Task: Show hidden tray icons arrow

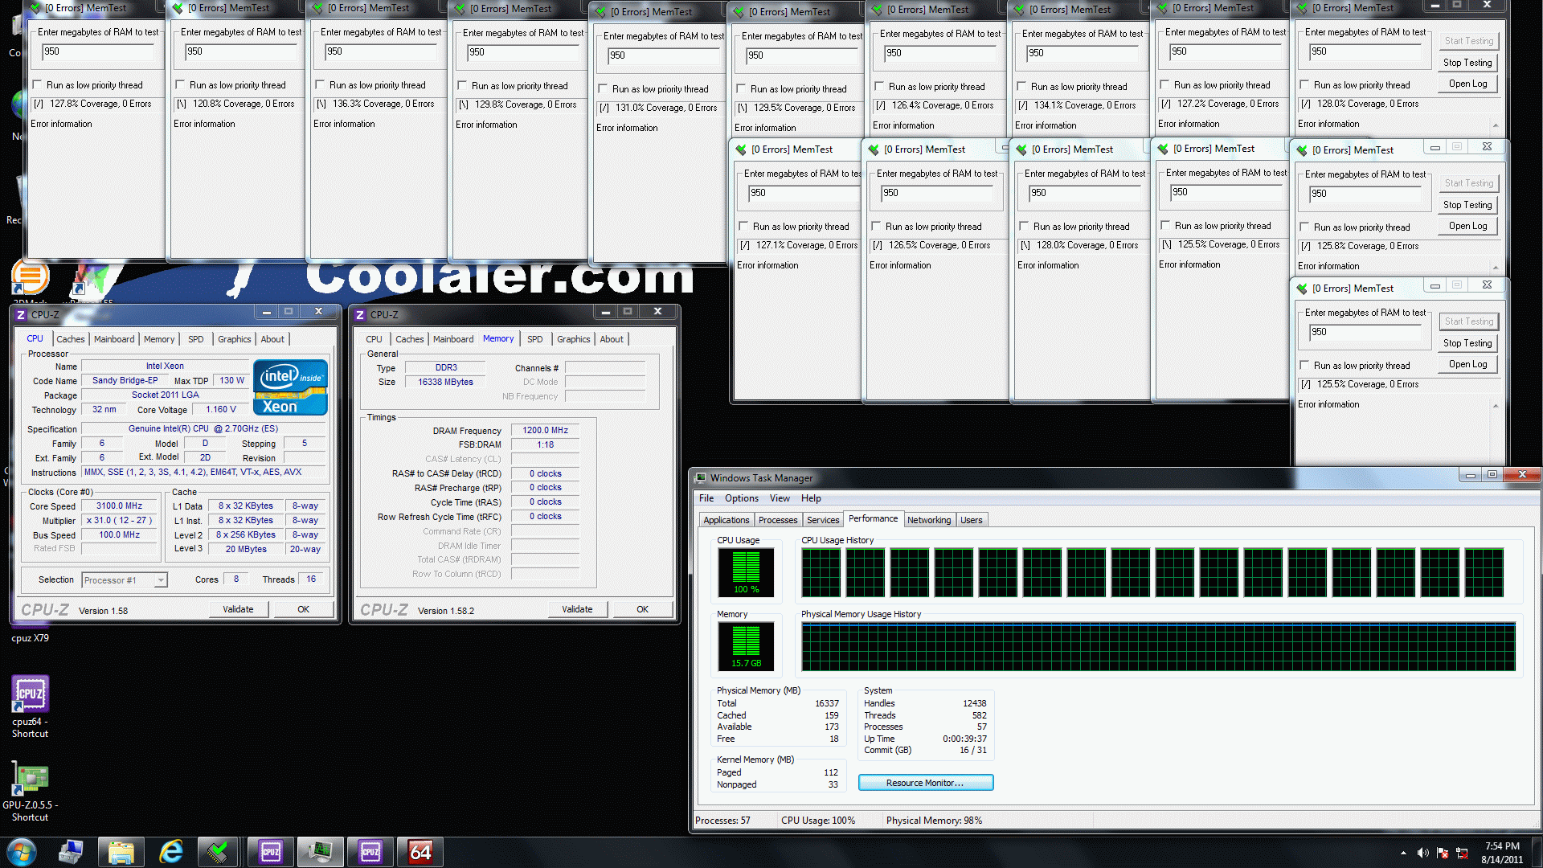Action: click(1403, 853)
